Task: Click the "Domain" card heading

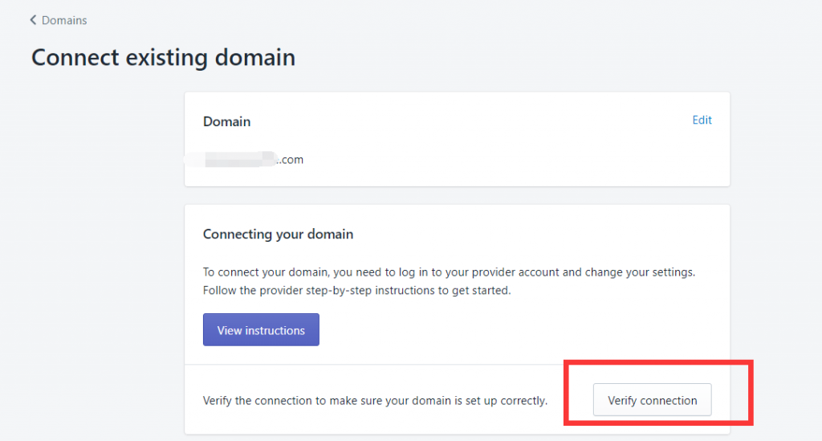Action: coord(226,122)
